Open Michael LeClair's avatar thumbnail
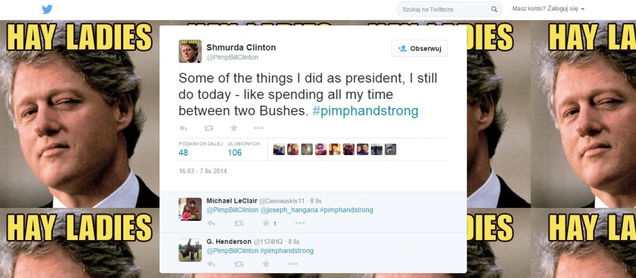Viewport: 636px width, 278px height. [x=189, y=209]
